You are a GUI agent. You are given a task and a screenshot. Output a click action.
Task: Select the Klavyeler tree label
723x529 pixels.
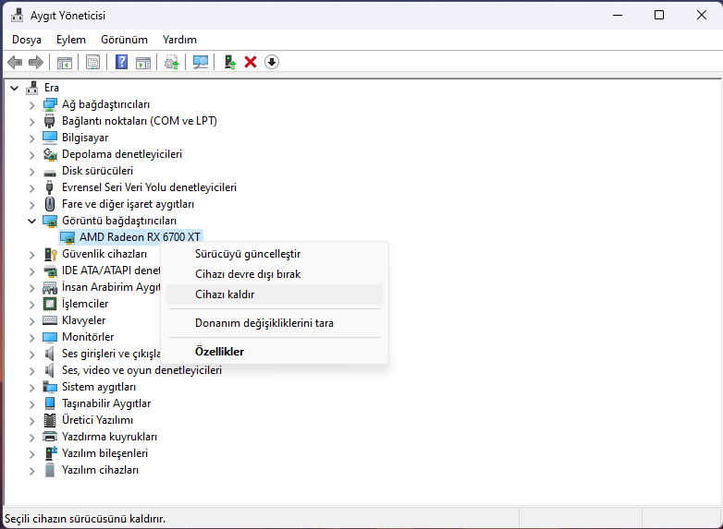83,320
